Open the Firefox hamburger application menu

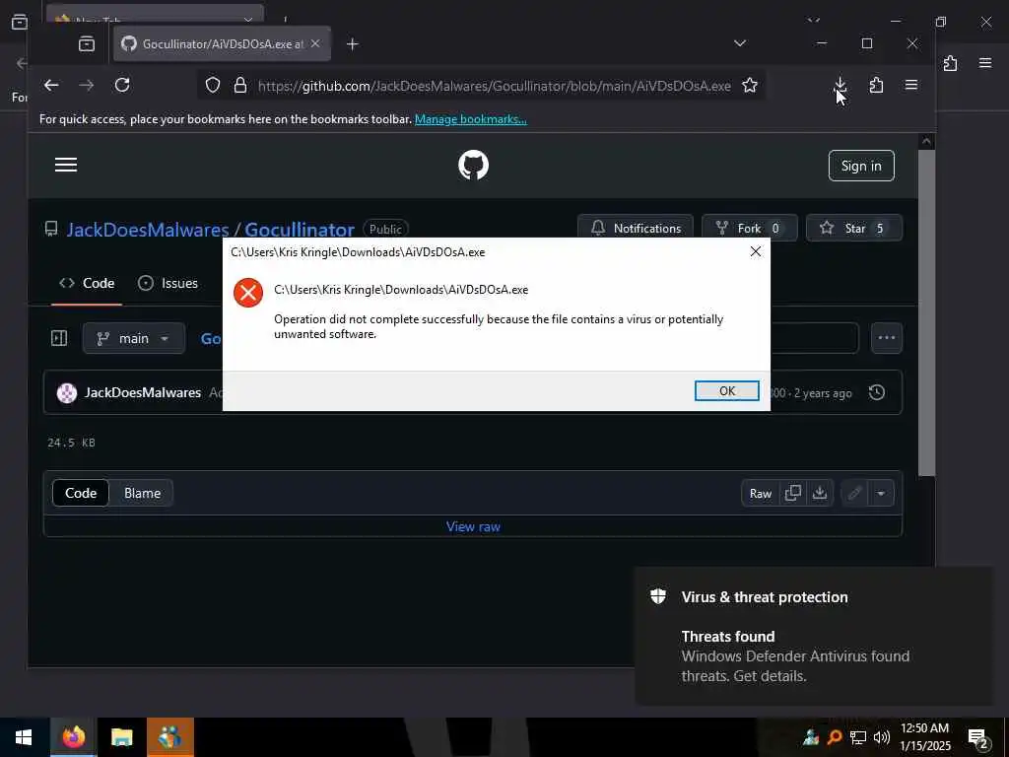(911, 85)
